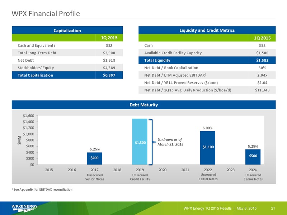Click the $2.64 proved reserves value

[x=262, y=83]
